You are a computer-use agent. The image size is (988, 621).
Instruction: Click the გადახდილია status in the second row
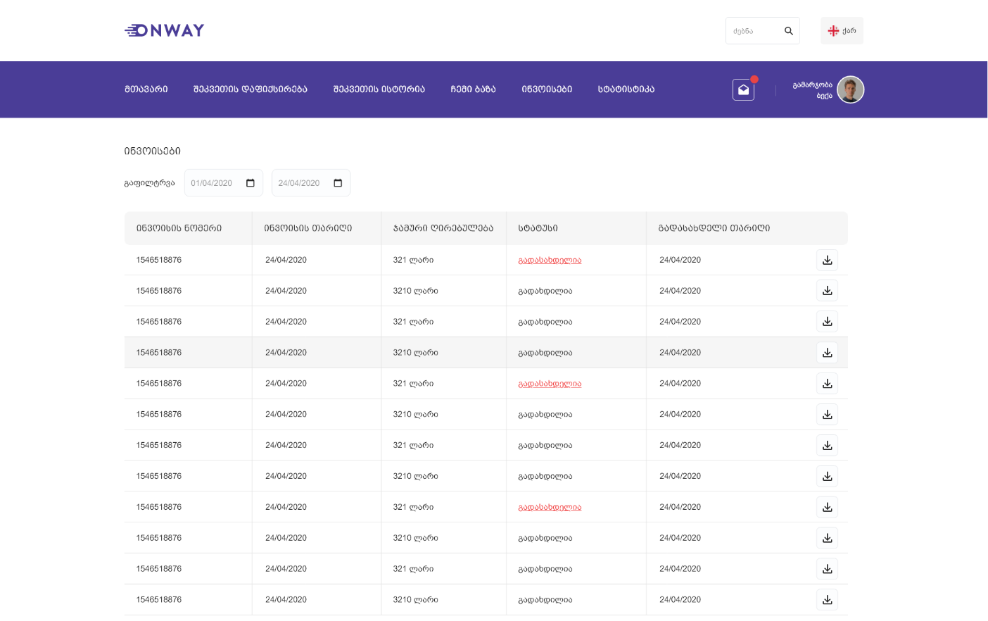(545, 291)
